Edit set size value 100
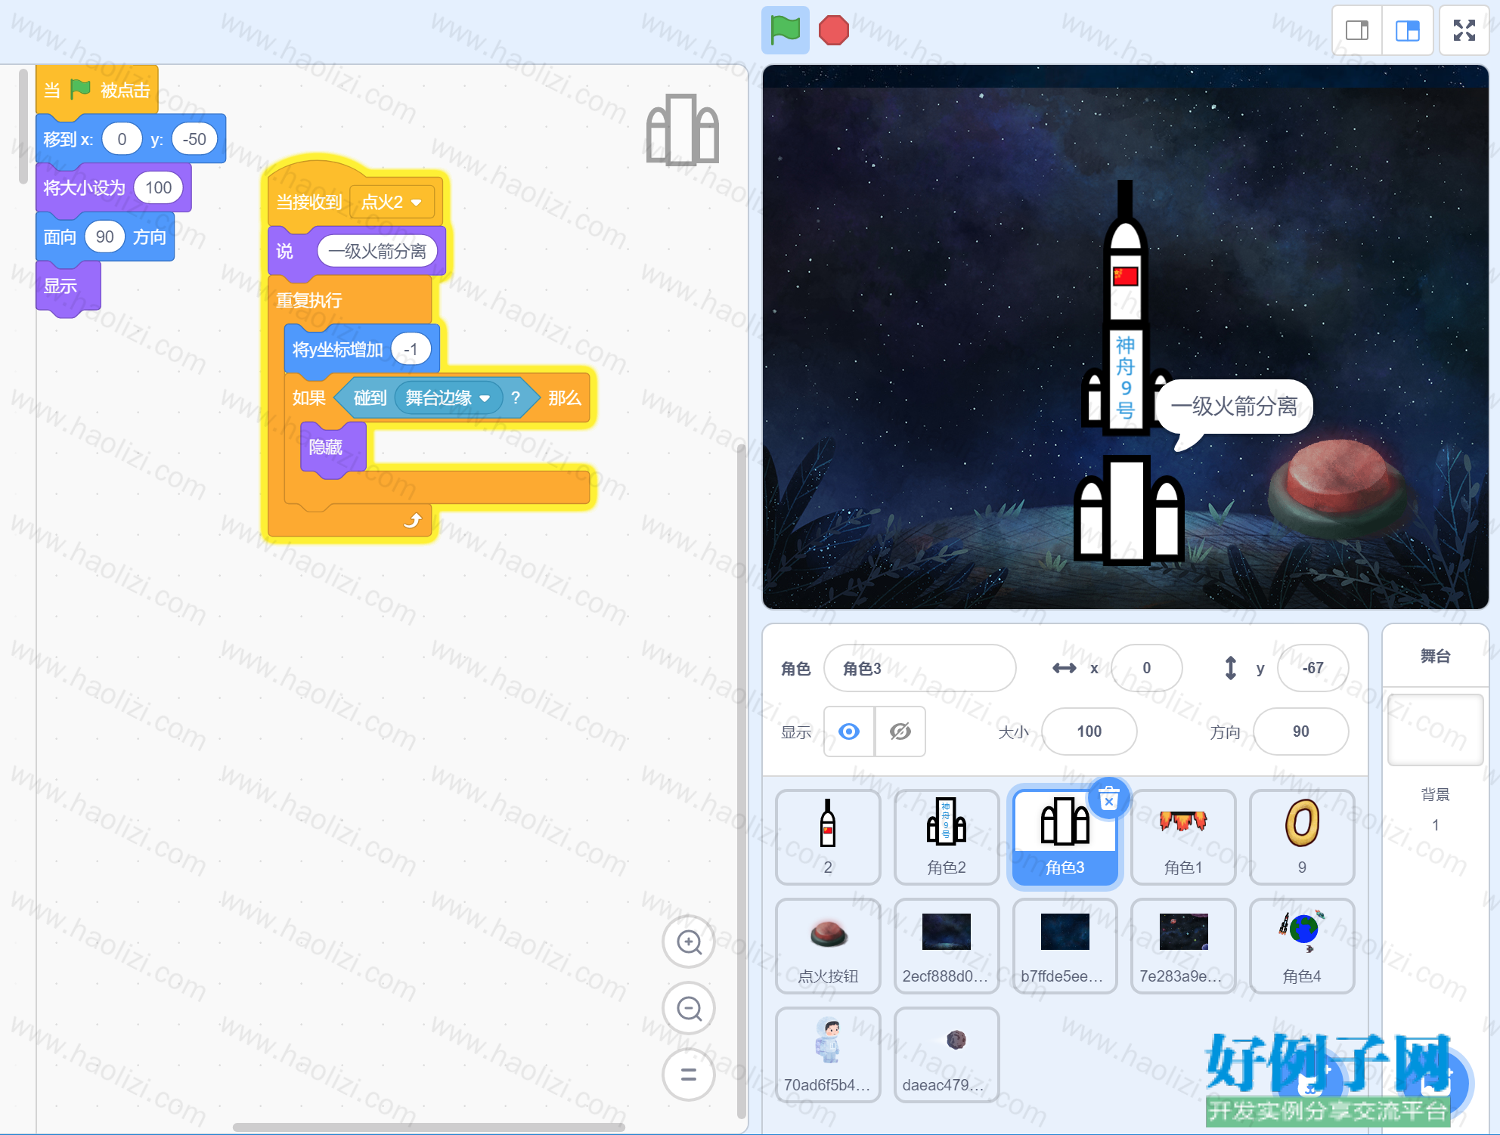 tap(158, 187)
